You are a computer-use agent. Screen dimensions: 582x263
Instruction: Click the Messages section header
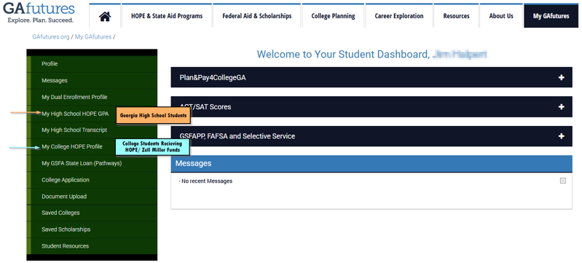[x=371, y=163]
